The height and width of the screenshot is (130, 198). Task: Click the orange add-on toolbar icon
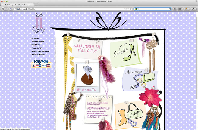click(x=186, y=9)
